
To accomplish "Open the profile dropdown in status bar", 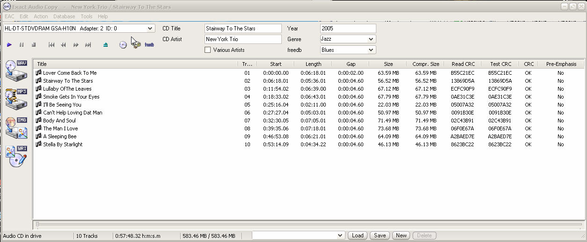I will point(340,235).
